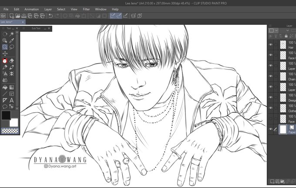Toggle Snap to ruler
The width and height of the screenshot is (296, 188).
(112, 16)
